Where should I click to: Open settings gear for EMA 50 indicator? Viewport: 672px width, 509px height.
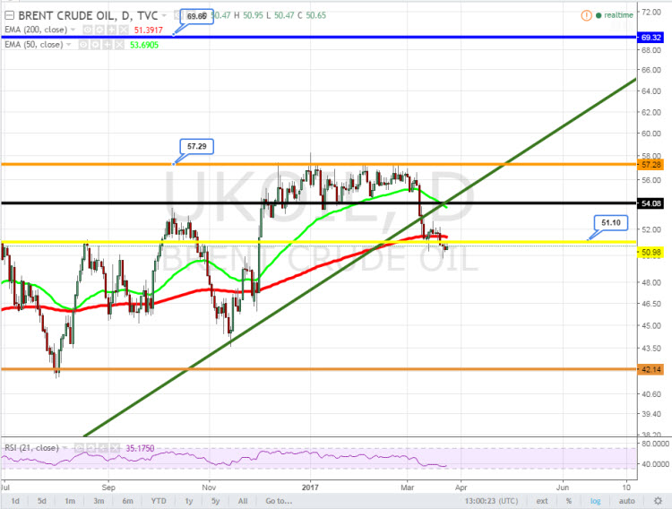[95, 45]
